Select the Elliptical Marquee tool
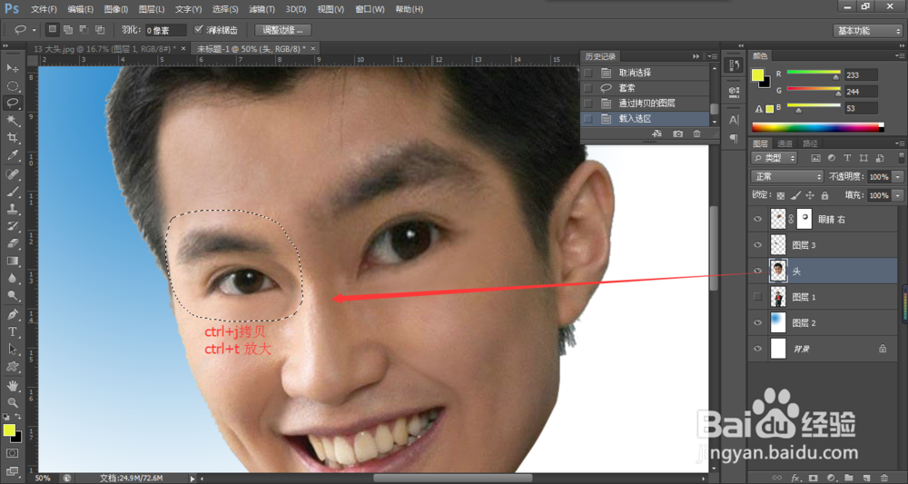 tap(12, 85)
